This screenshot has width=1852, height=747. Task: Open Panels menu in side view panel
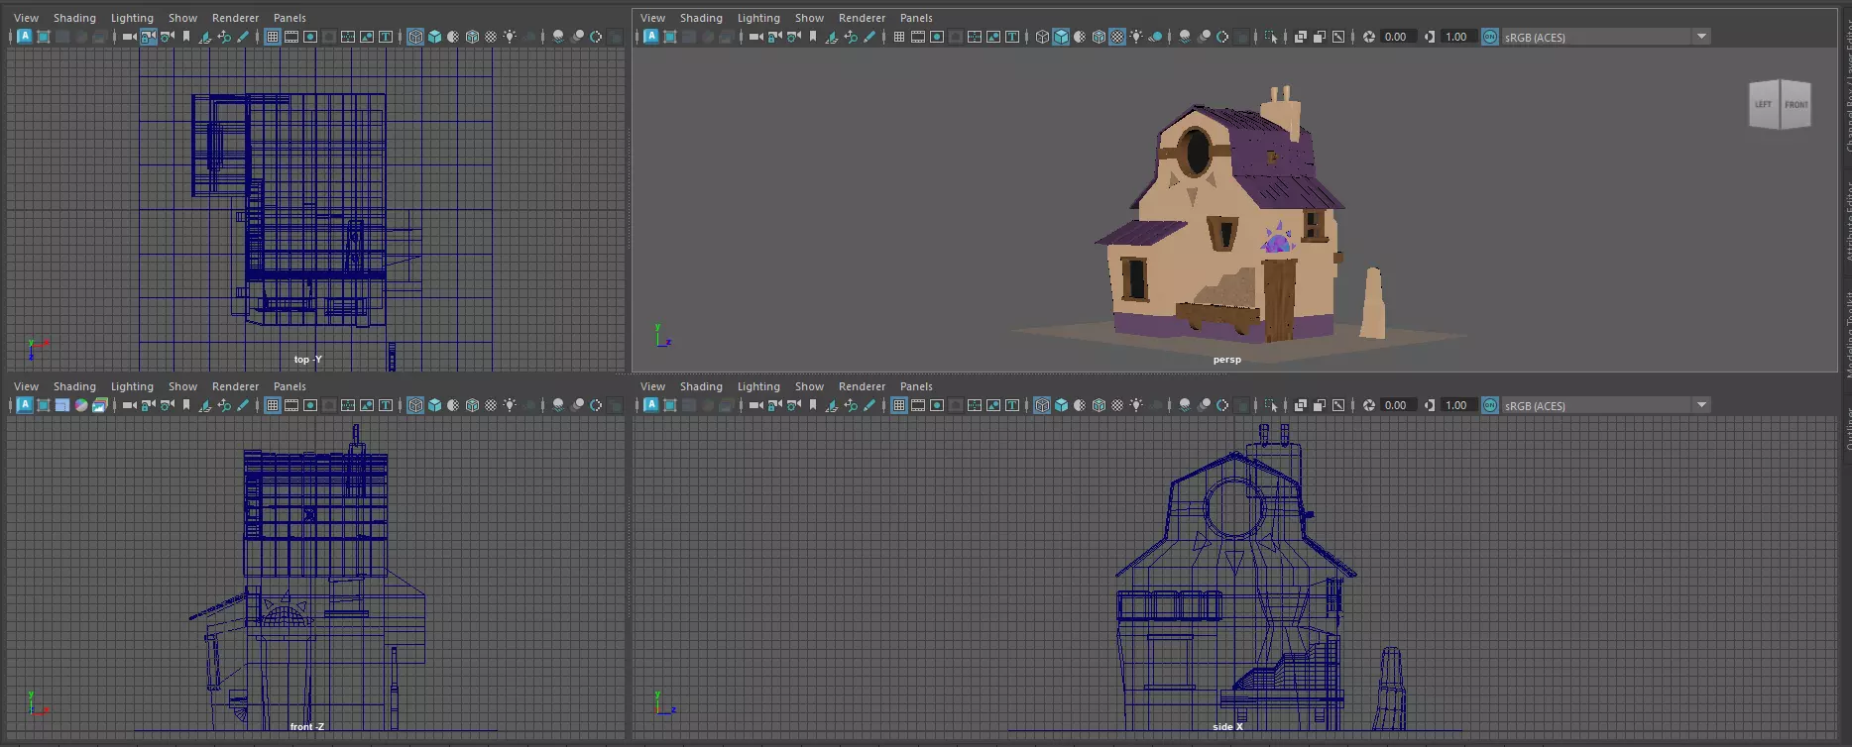[916, 386]
